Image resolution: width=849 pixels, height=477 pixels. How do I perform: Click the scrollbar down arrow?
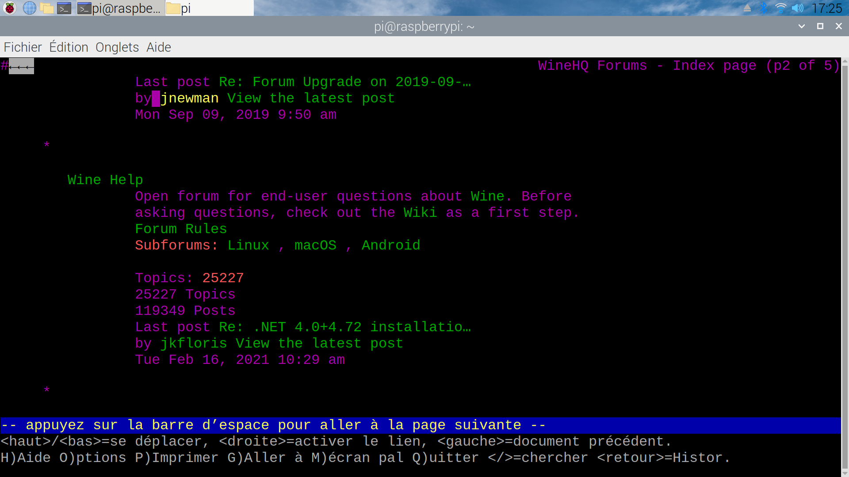pyautogui.click(x=845, y=473)
